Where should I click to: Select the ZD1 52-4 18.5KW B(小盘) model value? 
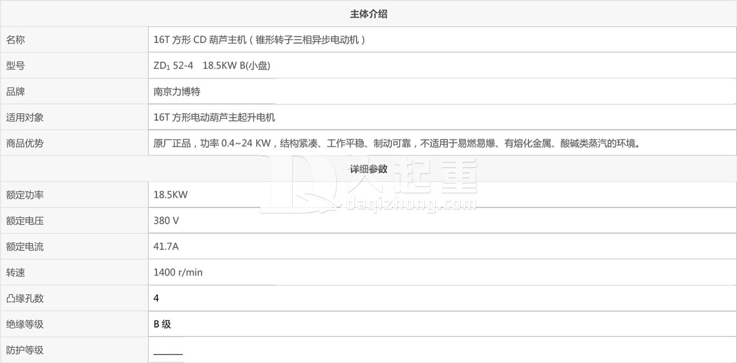[x=212, y=66]
